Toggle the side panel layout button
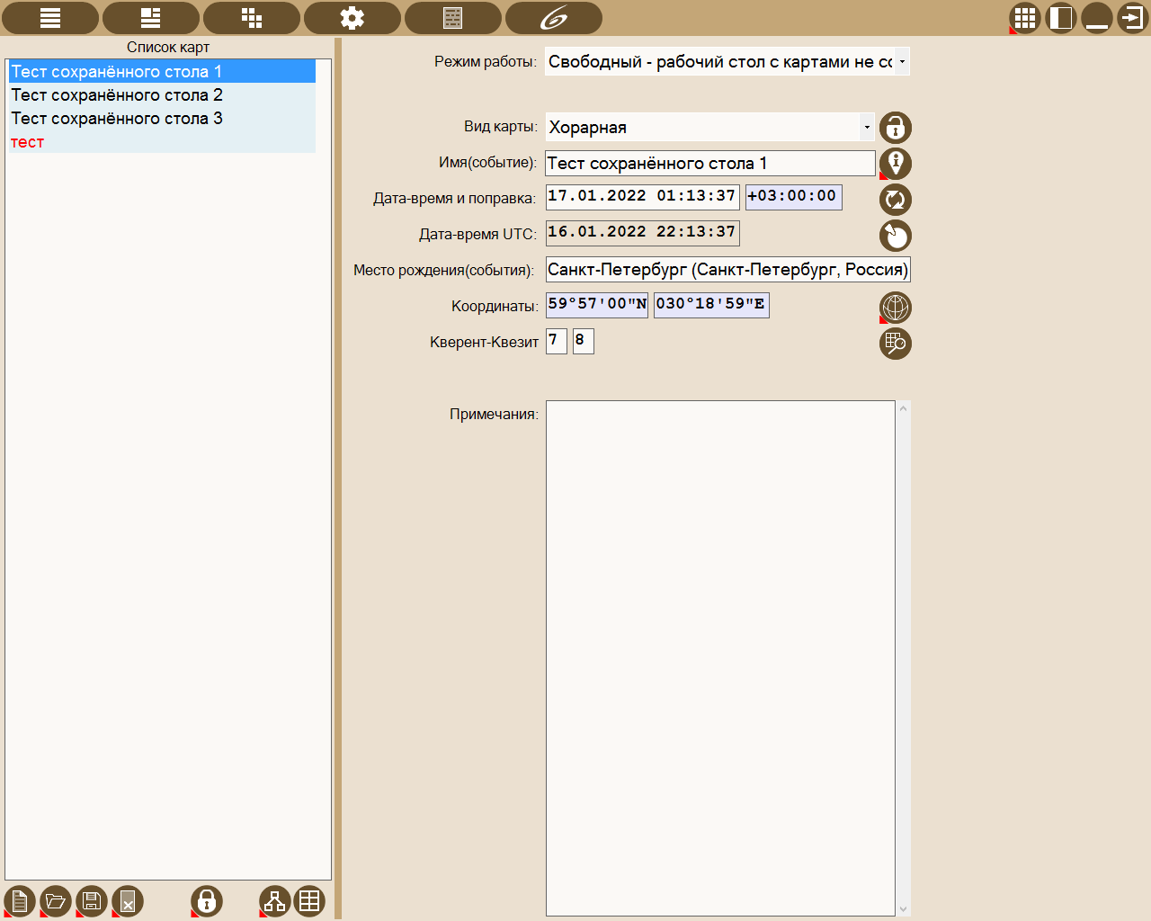This screenshot has height=921, width=1151. tap(1061, 18)
